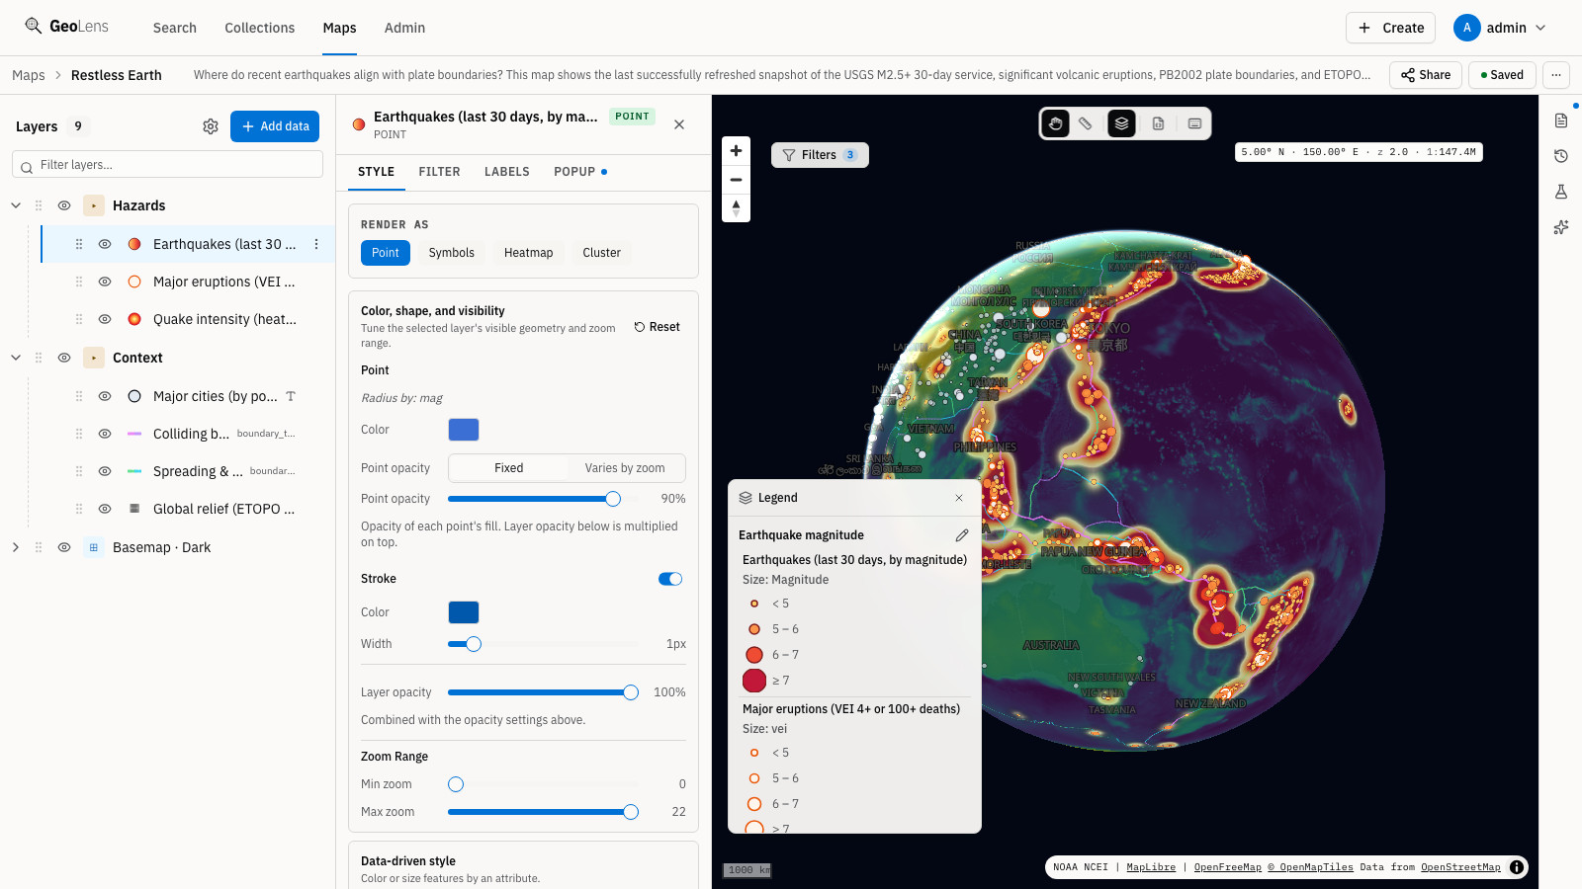Toggle the Stroke switch off
Viewport: 1582px width, 889px height.
pyautogui.click(x=670, y=579)
